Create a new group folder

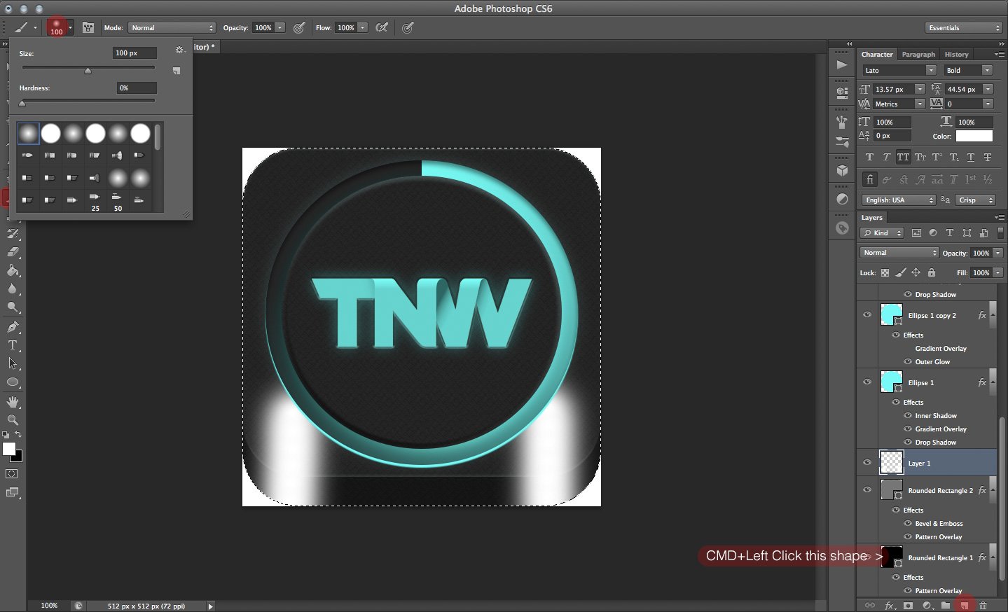click(946, 606)
